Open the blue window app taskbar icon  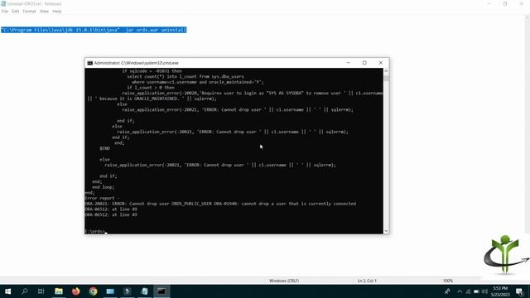110,291
